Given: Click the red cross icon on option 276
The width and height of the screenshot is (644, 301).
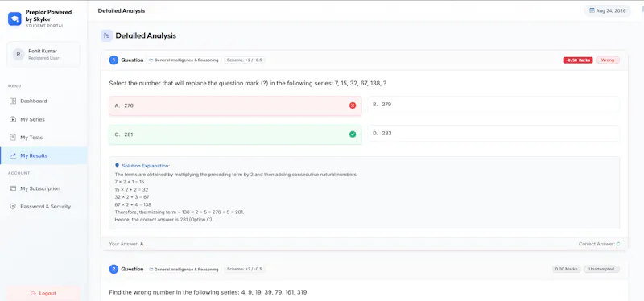Looking at the screenshot, I should coord(353,105).
